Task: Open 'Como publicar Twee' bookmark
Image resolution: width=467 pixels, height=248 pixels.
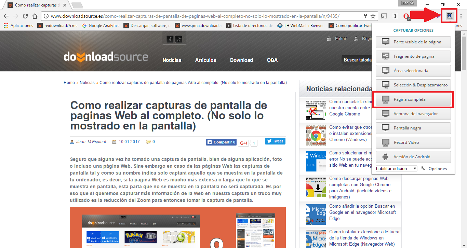Action: click(x=350, y=25)
